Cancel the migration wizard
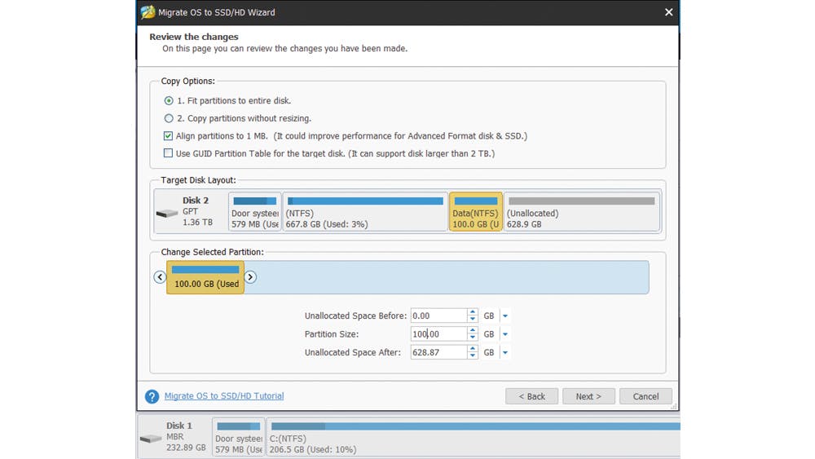This screenshot has height=459, width=815. pos(645,396)
